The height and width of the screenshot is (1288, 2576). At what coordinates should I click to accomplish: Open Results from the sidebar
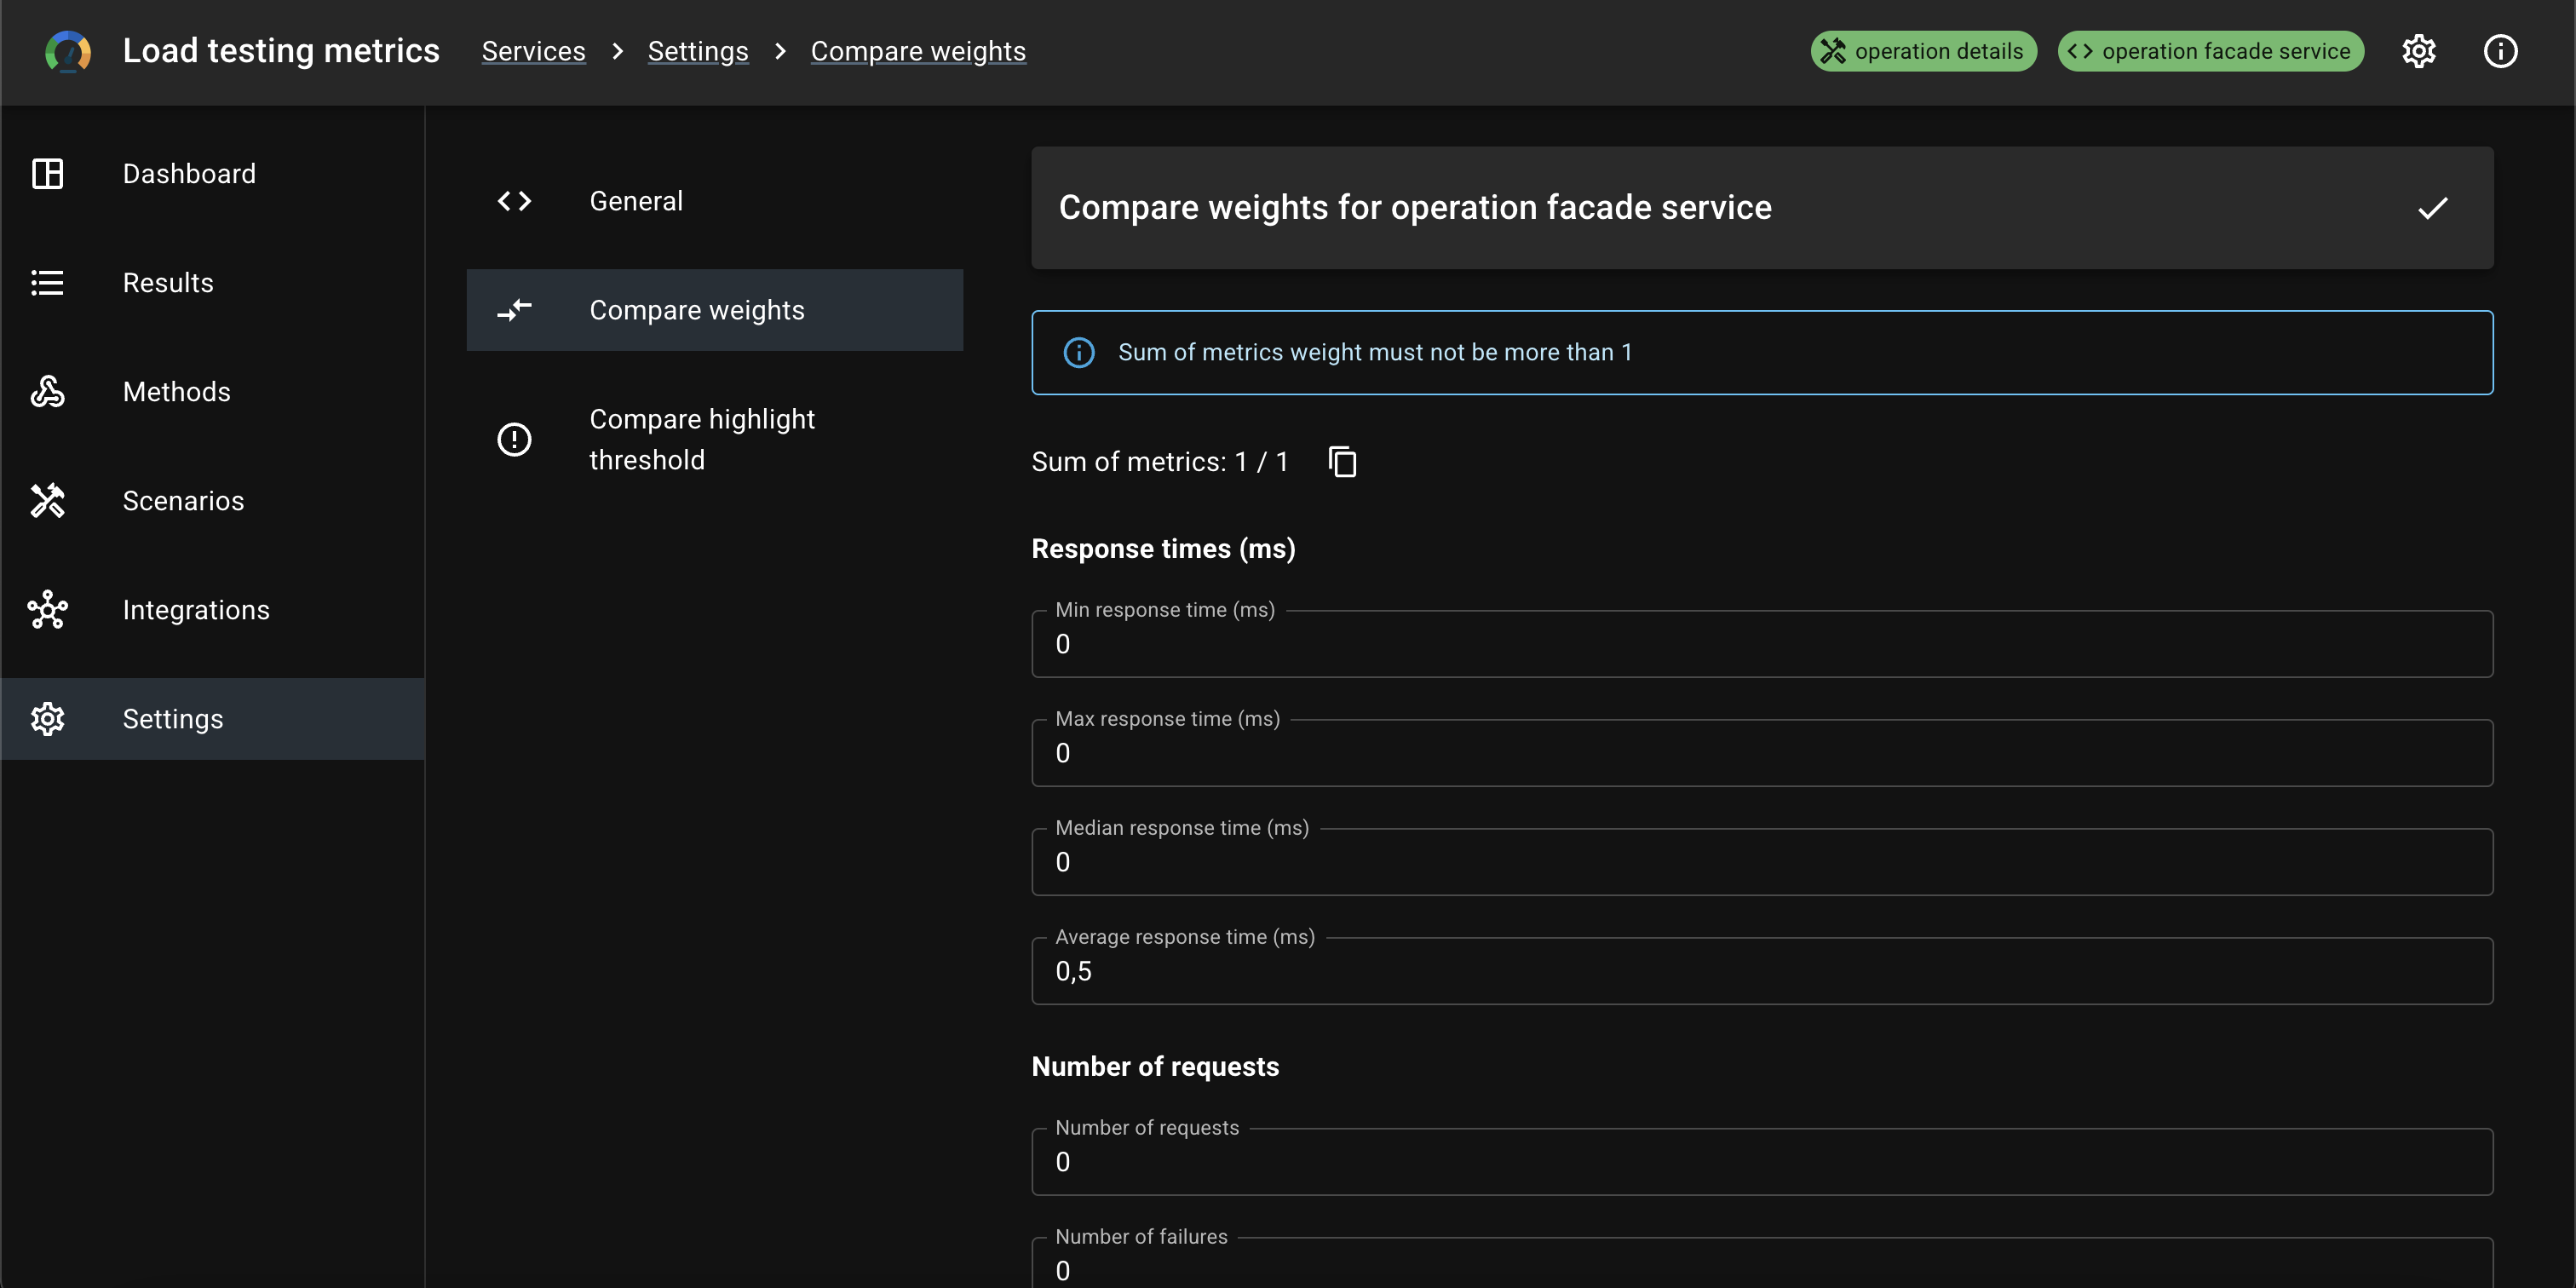click(x=213, y=282)
